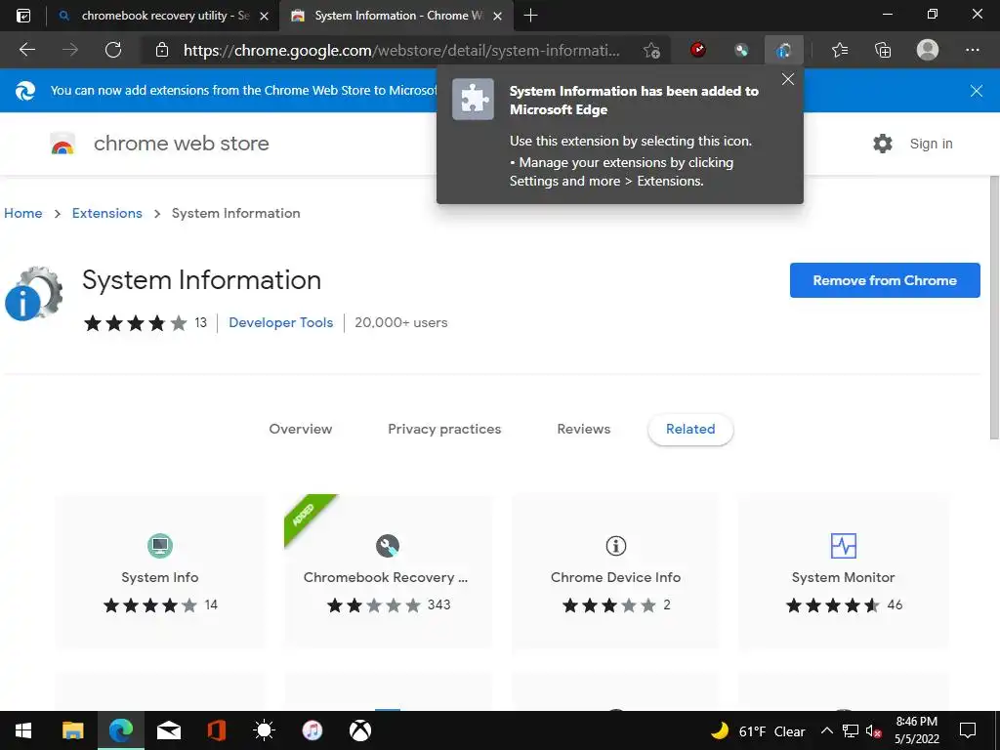Click the forward navigation arrow
This screenshot has height=750, width=1000.
click(x=70, y=50)
